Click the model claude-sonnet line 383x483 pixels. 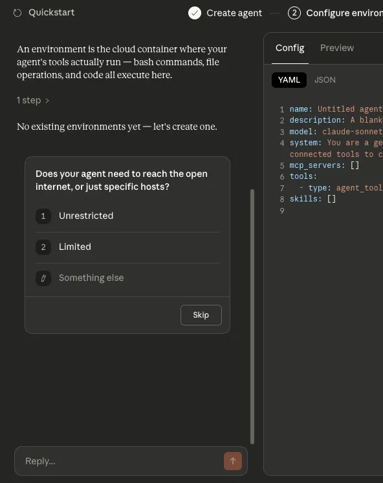[x=336, y=132]
